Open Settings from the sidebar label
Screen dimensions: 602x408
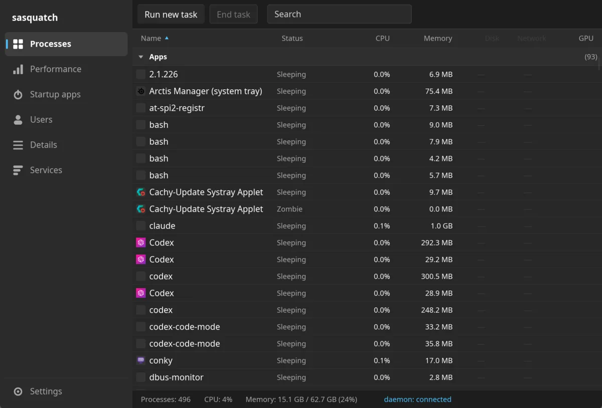coord(46,391)
